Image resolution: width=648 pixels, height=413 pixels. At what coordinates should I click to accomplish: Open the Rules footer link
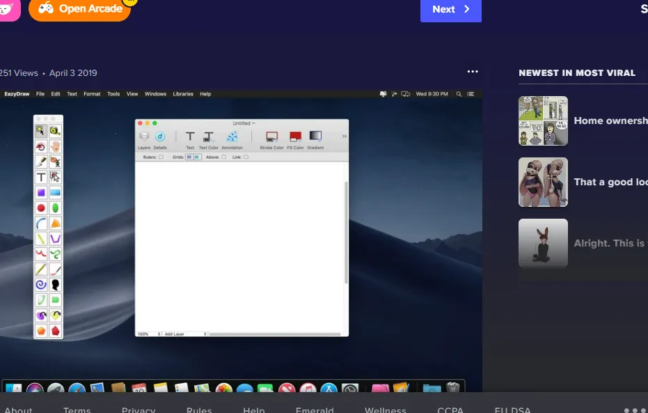click(x=199, y=410)
